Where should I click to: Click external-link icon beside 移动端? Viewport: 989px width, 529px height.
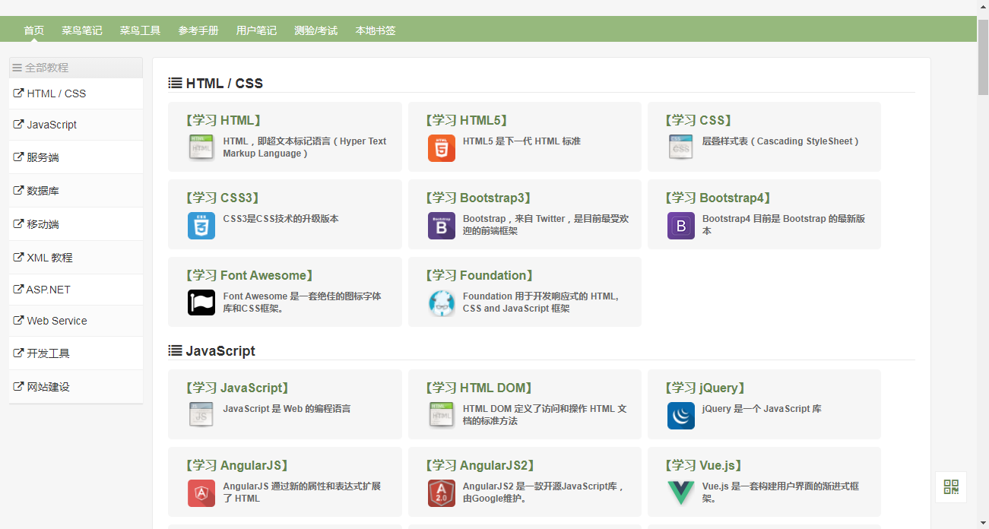pyautogui.click(x=19, y=224)
